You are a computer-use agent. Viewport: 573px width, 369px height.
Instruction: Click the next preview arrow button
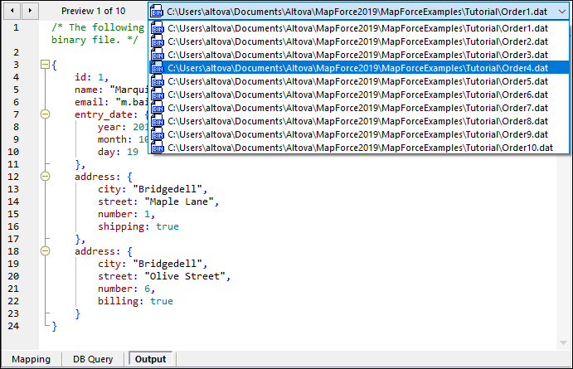pyautogui.click(x=30, y=11)
